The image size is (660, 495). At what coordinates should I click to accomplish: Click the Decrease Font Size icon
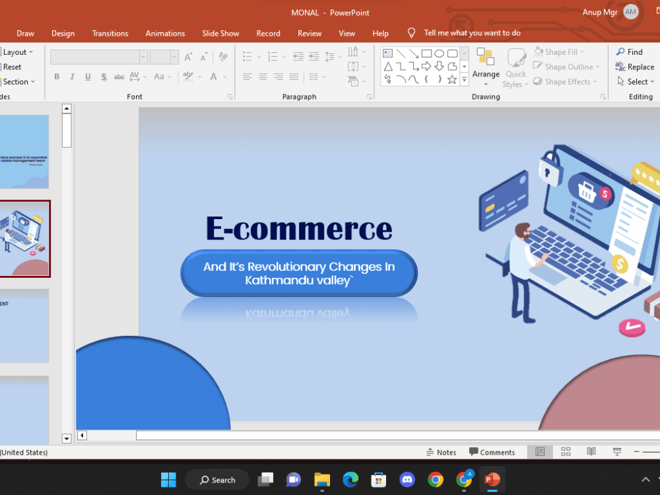point(204,57)
